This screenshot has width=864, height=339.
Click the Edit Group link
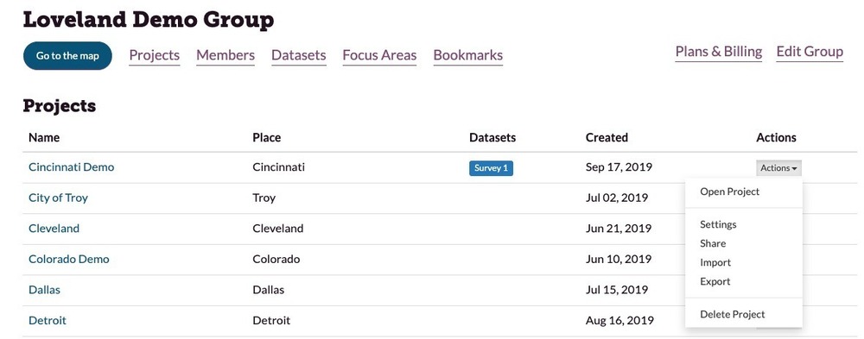click(x=810, y=52)
